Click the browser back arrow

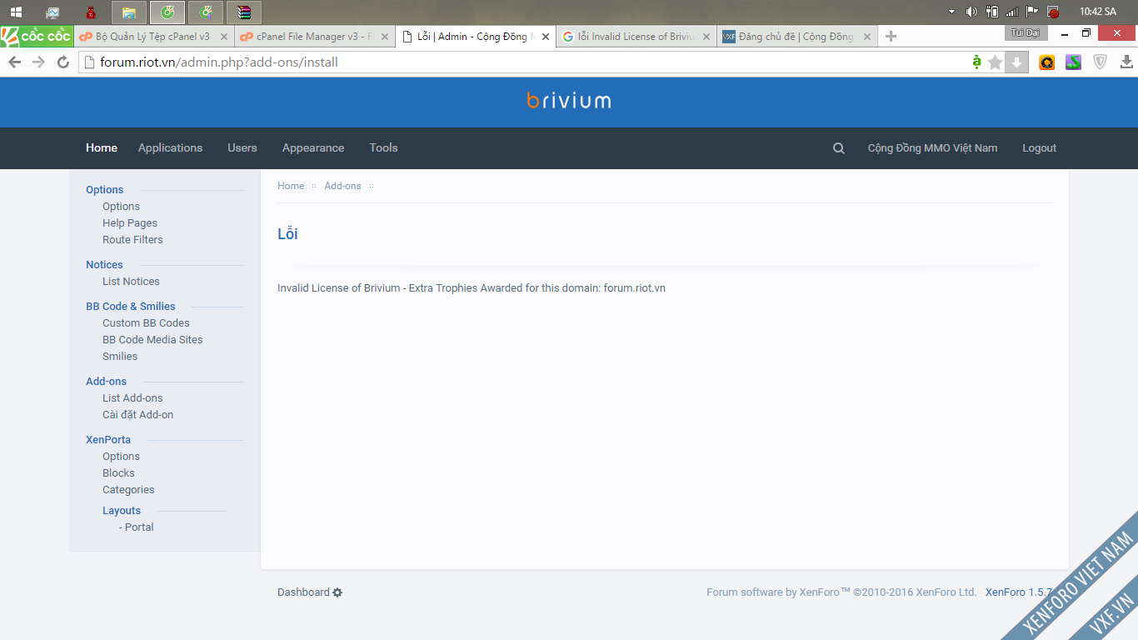(x=14, y=62)
